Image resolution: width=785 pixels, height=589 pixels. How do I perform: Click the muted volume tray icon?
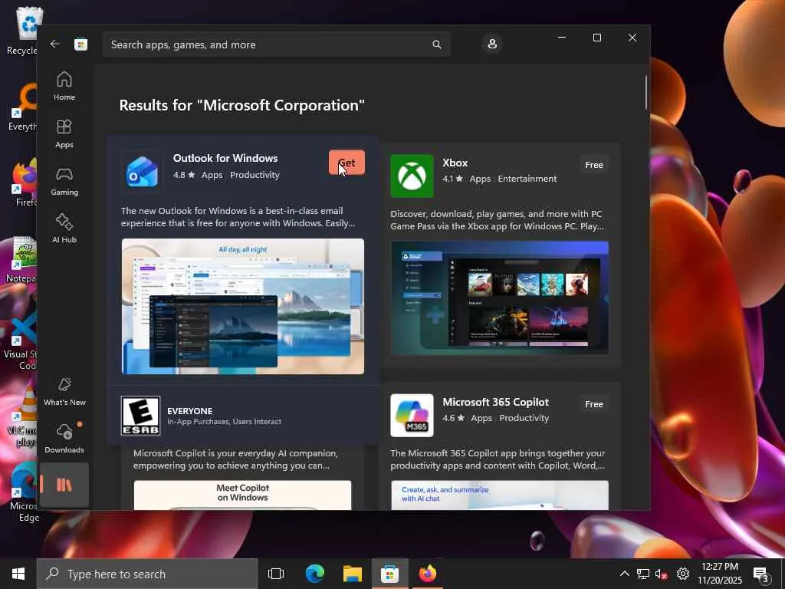(661, 574)
